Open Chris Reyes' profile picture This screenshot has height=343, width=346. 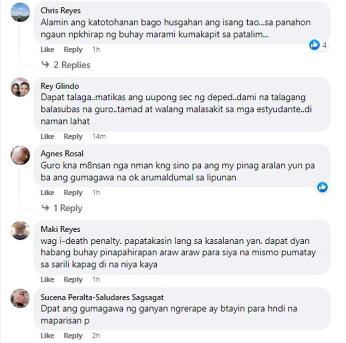[x=20, y=12]
